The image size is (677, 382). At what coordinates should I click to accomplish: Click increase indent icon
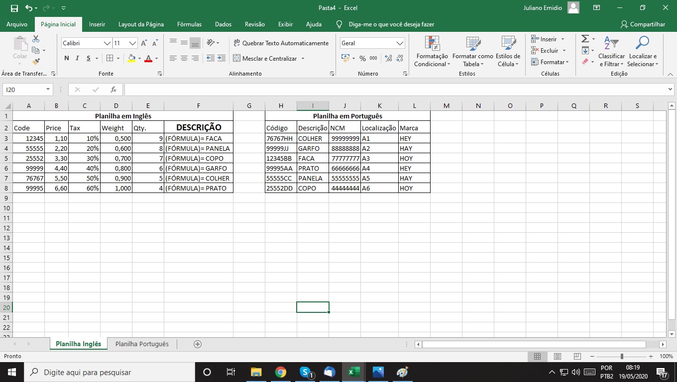point(221,58)
